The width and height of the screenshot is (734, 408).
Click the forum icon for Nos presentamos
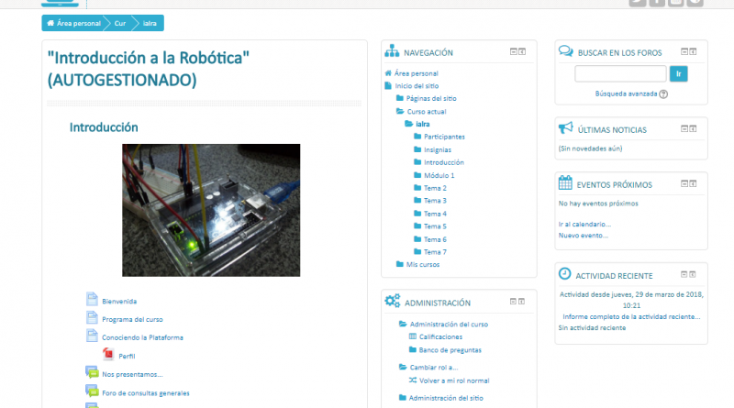[x=91, y=373]
